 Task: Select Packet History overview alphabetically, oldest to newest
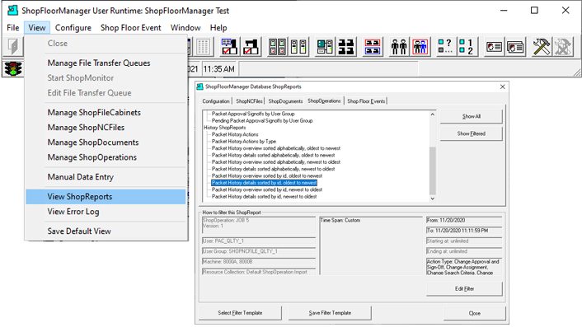tap(276, 148)
